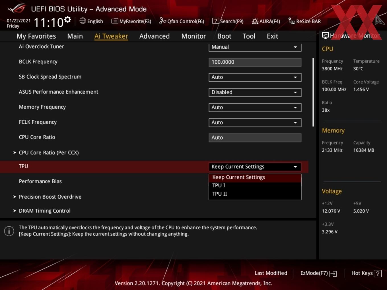Open the Monitor tab
387x290 pixels.
(194, 36)
